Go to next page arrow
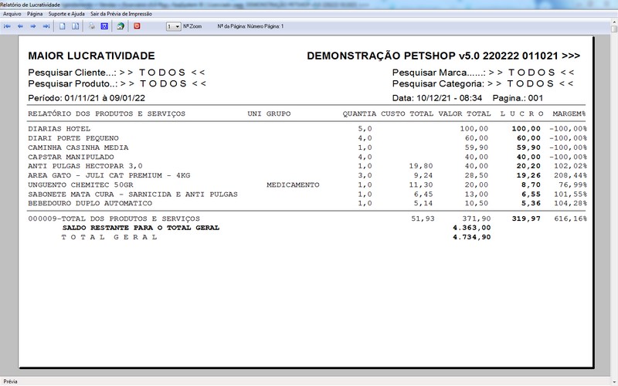Screen dimensions: 618x386 click(x=33, y=26)
